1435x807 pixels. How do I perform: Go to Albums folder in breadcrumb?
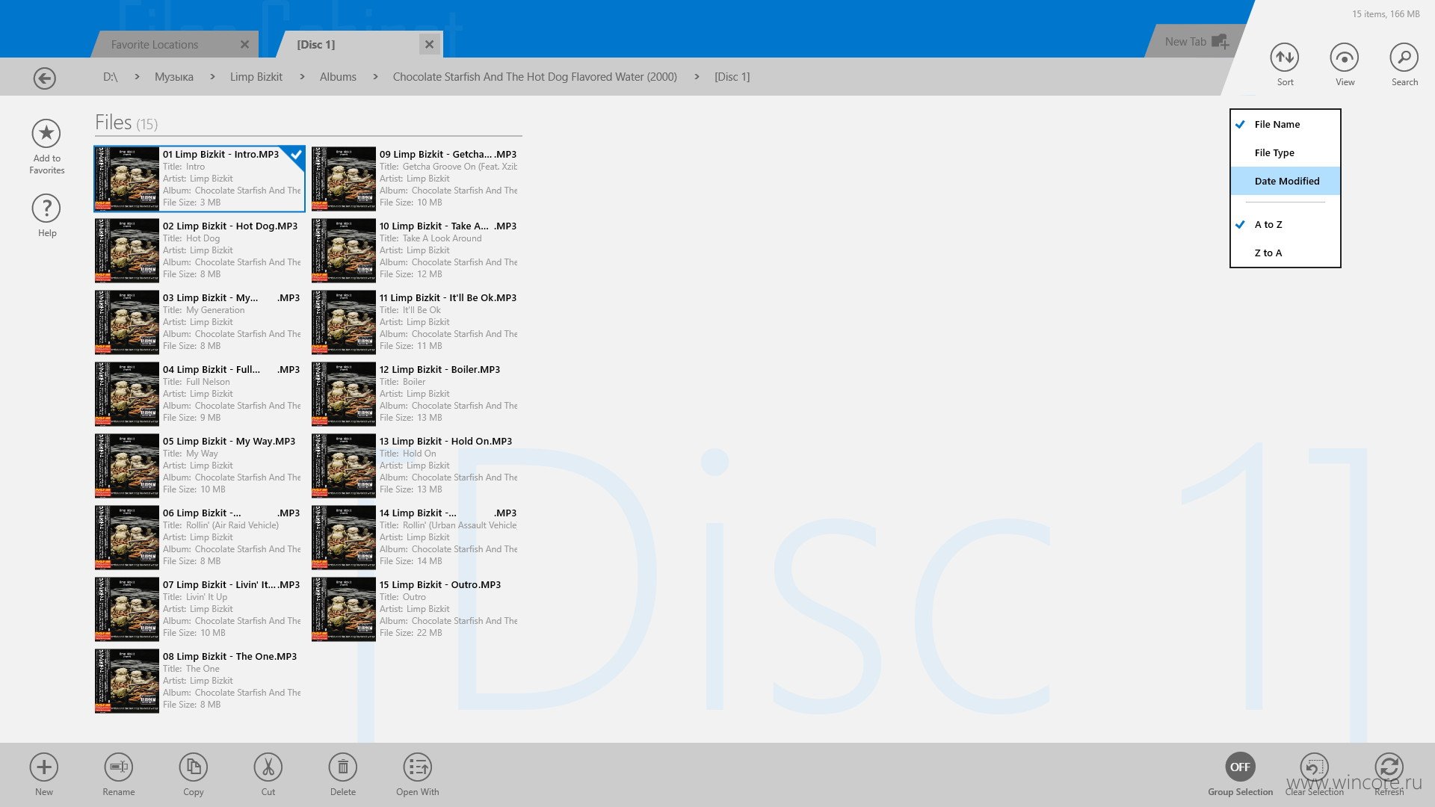tap(338, 77)
